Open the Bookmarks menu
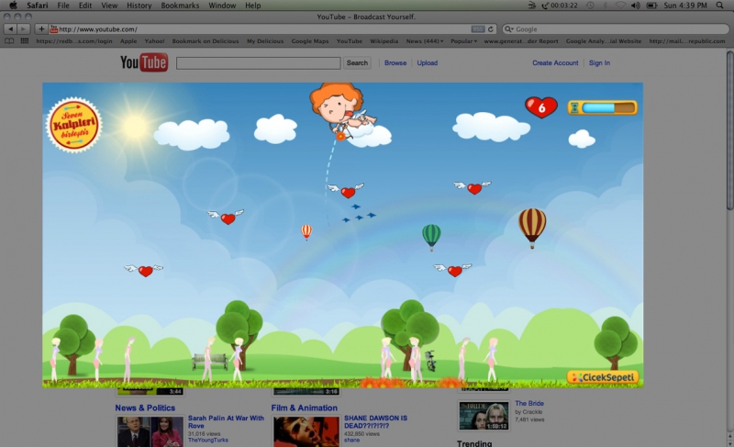This screenshot has height=447, width=734. pyautogui.click(x=180, y=6)
